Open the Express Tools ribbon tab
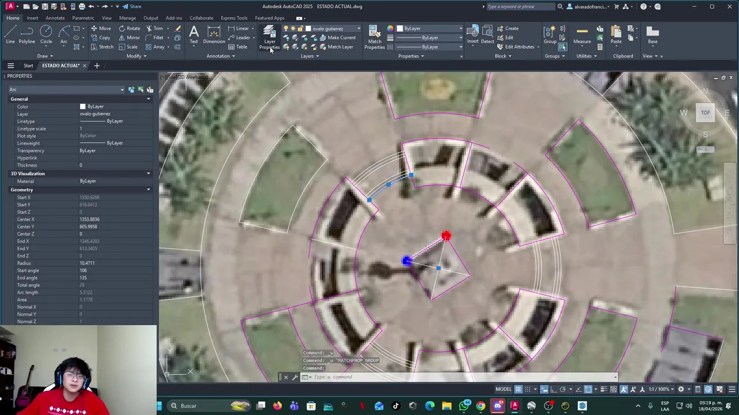Viewport: 739px width, 415px height. point(234,18)
